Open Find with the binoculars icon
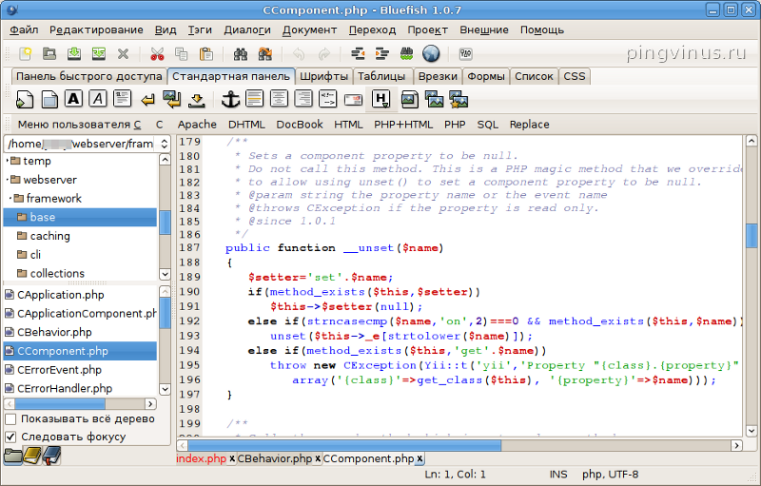Screen dimensions: 761x486 pos(241,53)
